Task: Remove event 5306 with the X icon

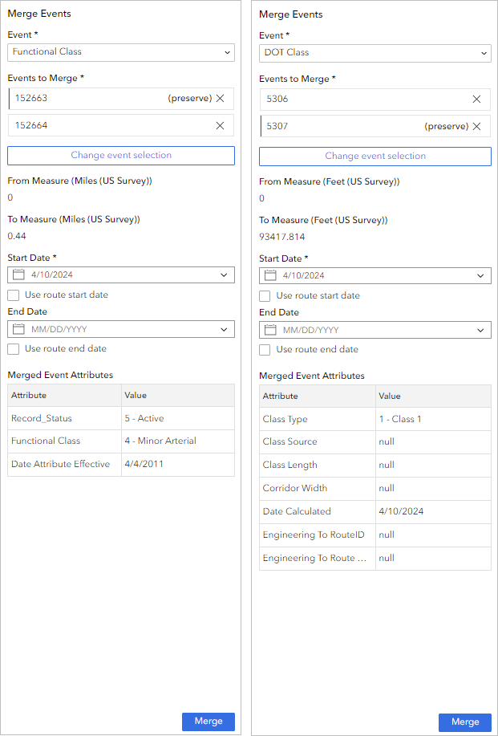Action: coord(476,99)
